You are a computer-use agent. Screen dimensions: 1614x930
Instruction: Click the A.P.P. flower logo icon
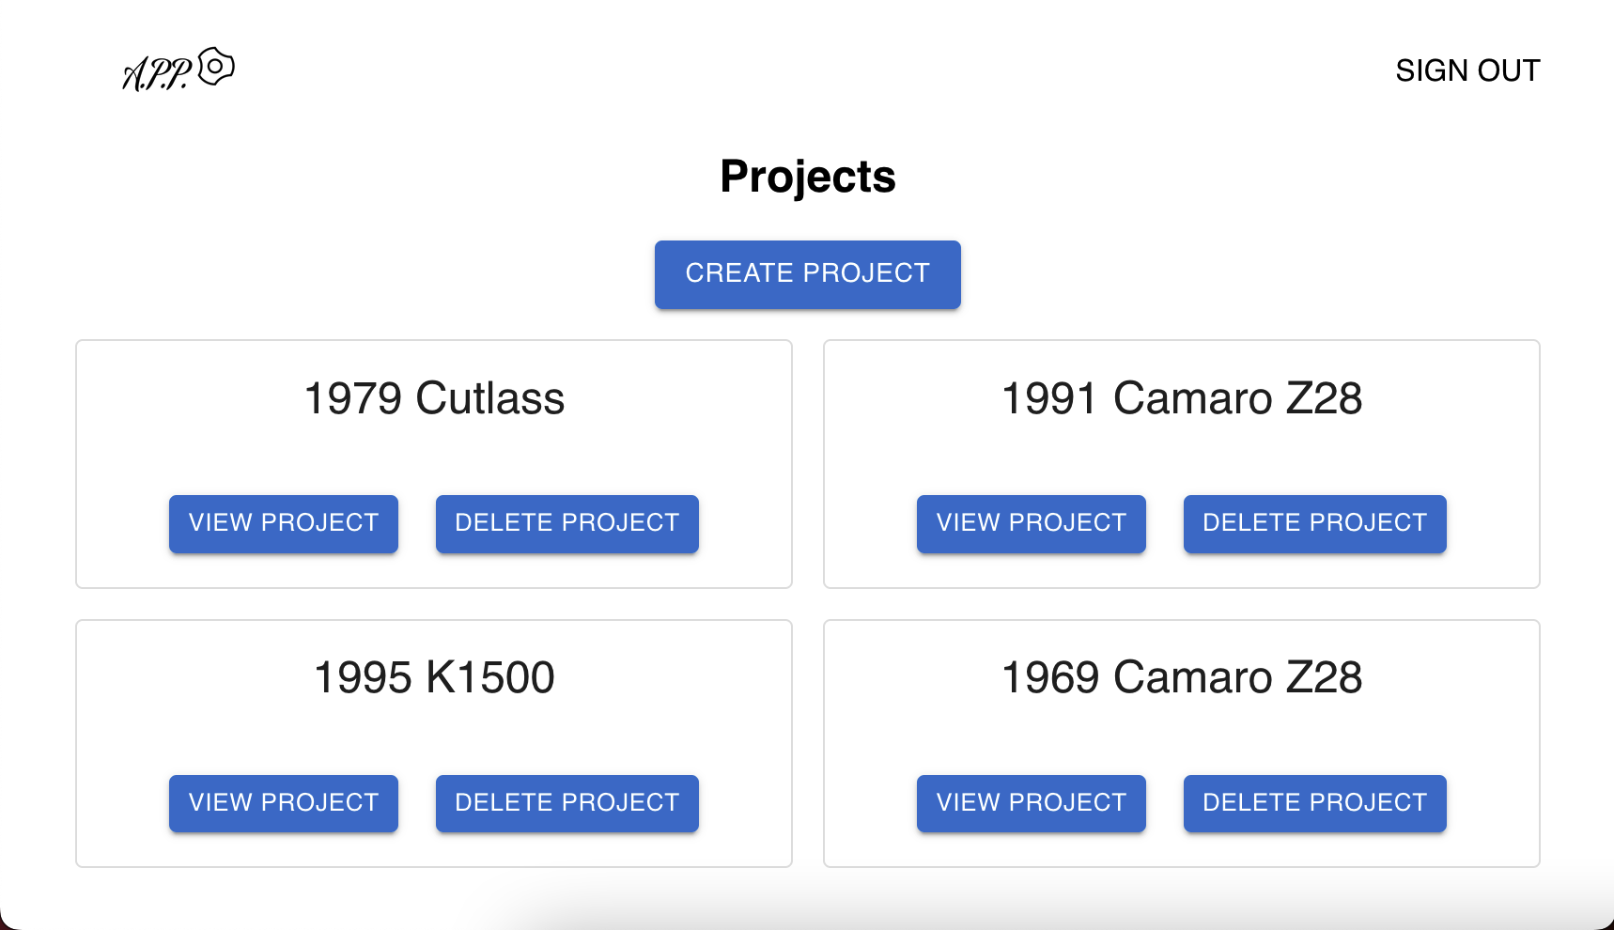(x=216, y=67)
